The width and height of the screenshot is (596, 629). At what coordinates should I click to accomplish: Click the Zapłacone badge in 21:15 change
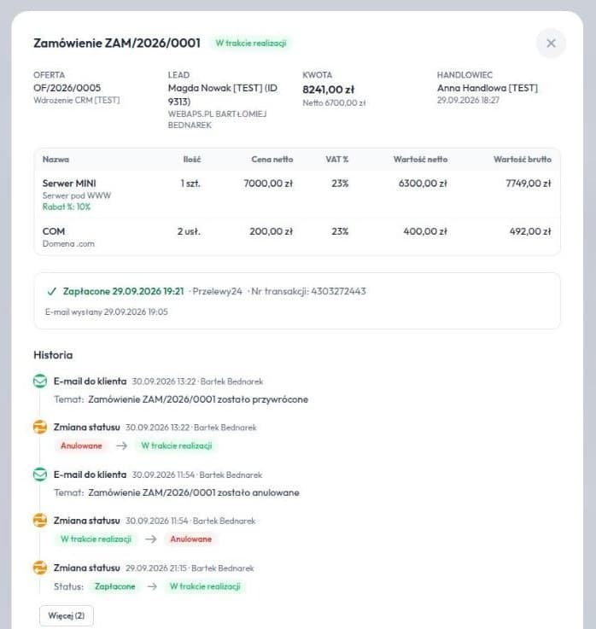[x=114, y=586]
